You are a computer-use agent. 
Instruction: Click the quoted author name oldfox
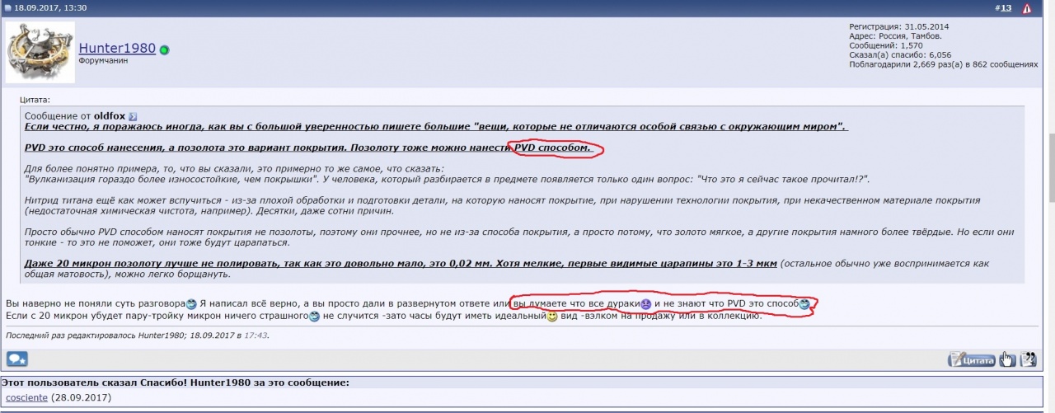tap(110, 116)
